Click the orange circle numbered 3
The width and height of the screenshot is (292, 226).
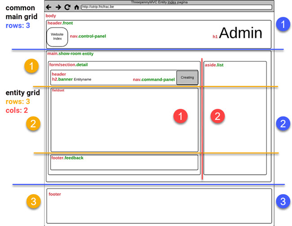coord(32,201)
